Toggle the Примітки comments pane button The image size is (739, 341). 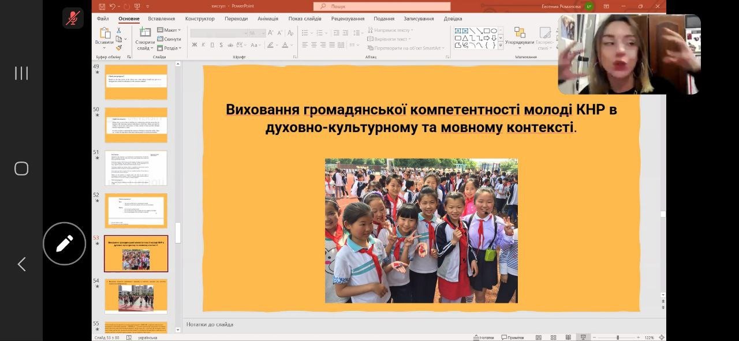coord(512,338)
